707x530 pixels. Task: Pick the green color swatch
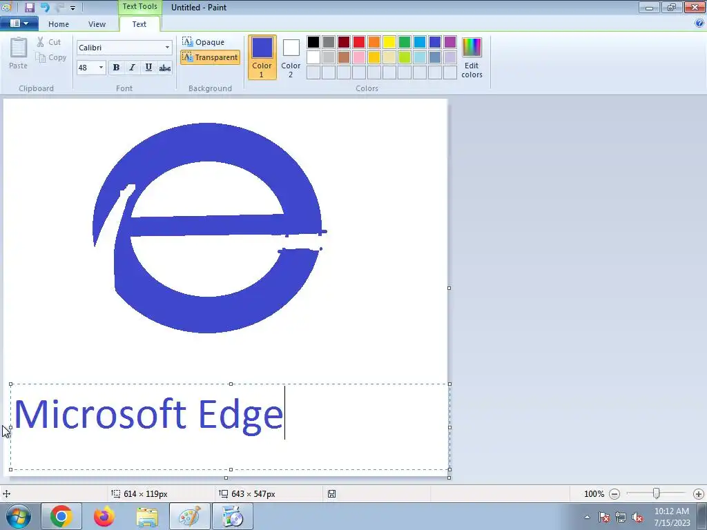point(405,42)
